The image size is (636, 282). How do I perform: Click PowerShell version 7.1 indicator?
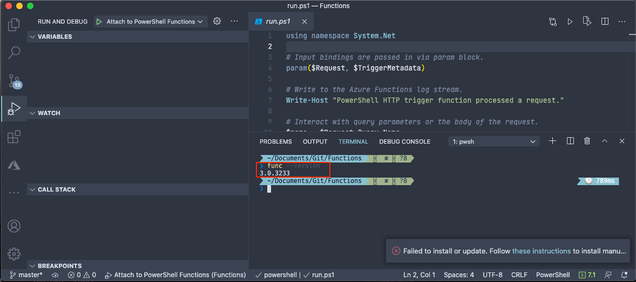coord(587,274)
